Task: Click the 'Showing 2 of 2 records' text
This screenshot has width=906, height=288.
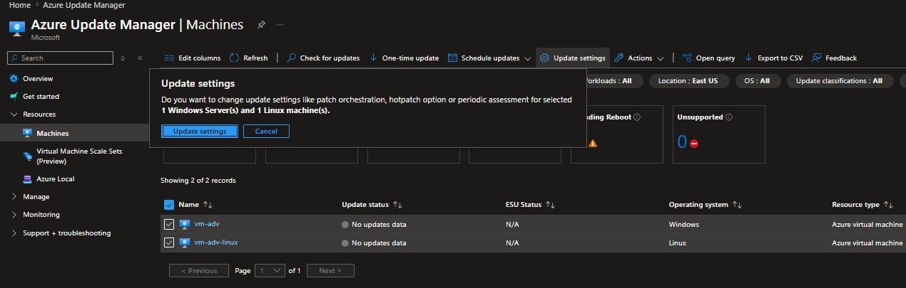Action: tap(198, 180)
